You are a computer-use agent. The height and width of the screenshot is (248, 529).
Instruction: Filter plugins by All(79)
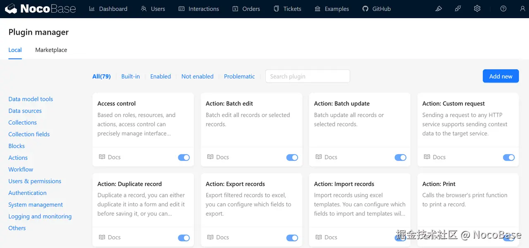(102, 76)
